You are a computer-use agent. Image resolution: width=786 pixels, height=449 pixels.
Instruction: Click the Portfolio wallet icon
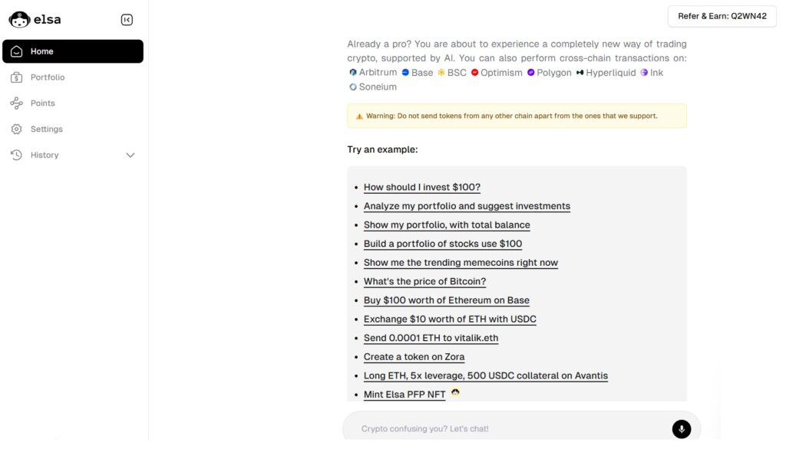[x=16, y=77]
